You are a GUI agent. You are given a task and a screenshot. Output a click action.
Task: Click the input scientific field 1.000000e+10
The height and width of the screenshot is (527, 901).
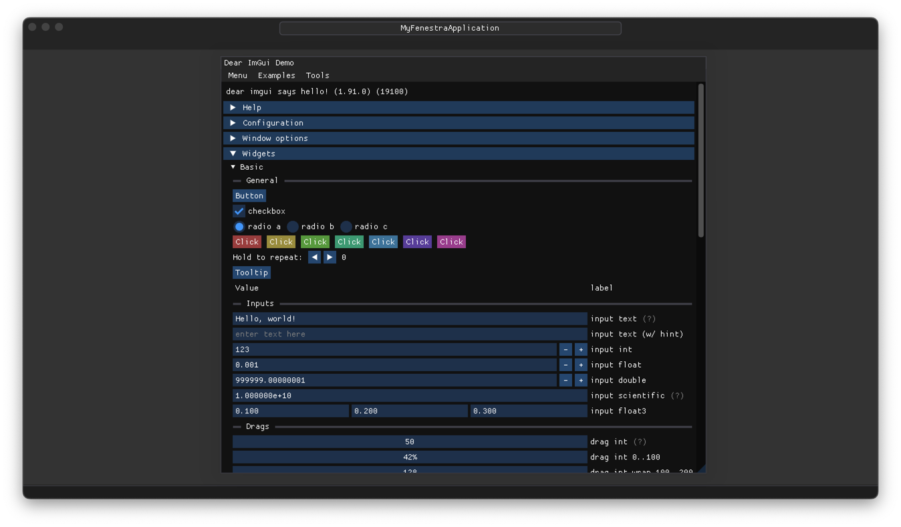click(x=410, y=395)
